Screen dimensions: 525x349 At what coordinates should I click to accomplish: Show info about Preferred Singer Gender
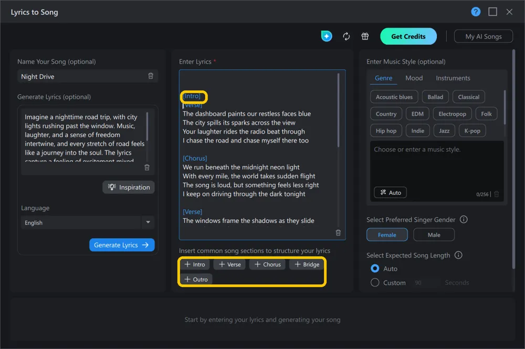(x=464, y=220)
